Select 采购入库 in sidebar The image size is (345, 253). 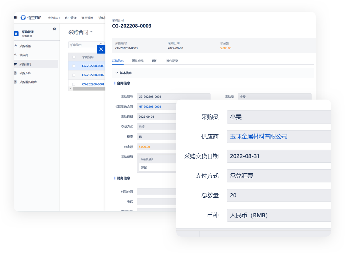point(25,73)
